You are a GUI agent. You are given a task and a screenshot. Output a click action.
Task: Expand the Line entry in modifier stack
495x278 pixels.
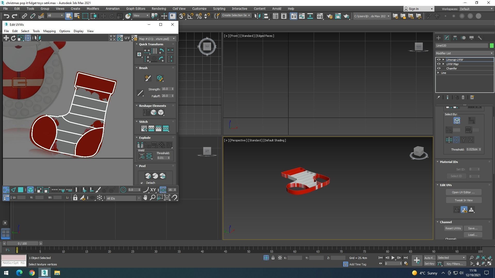tap(438, 73)
